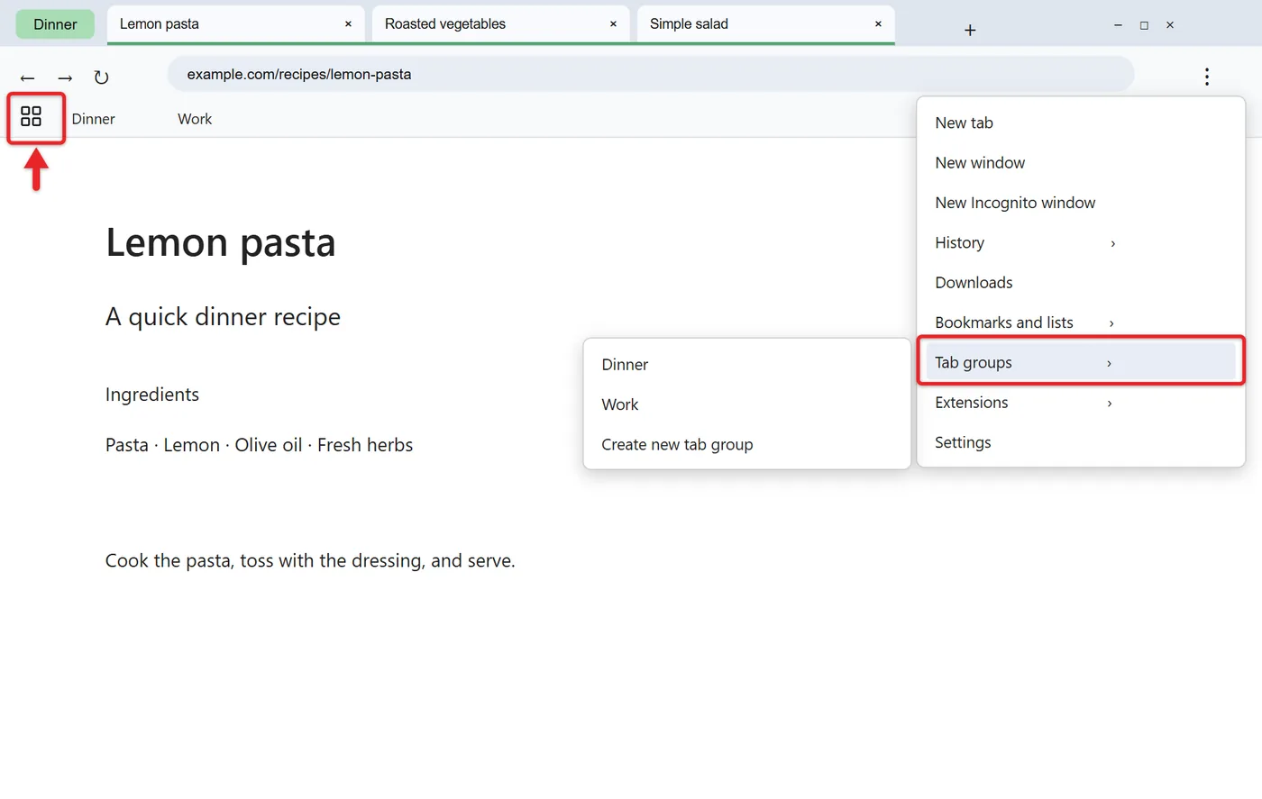Viewport: 1262px width, 799px height.
Task: Expand the Tab groups submenu
Action: click(1080, 362)
